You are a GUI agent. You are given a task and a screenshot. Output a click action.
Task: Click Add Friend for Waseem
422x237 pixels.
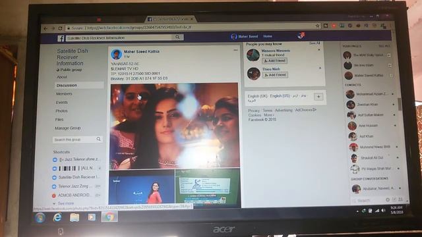[275, 61]
